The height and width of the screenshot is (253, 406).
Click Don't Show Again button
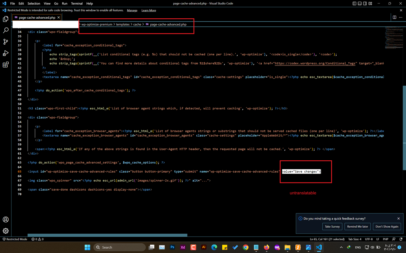click(x=387, y=226)
